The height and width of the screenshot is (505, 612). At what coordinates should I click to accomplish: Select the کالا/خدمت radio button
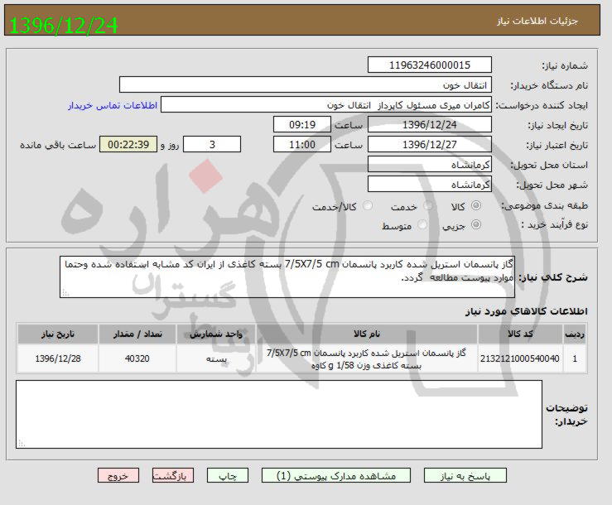[368, 205]
